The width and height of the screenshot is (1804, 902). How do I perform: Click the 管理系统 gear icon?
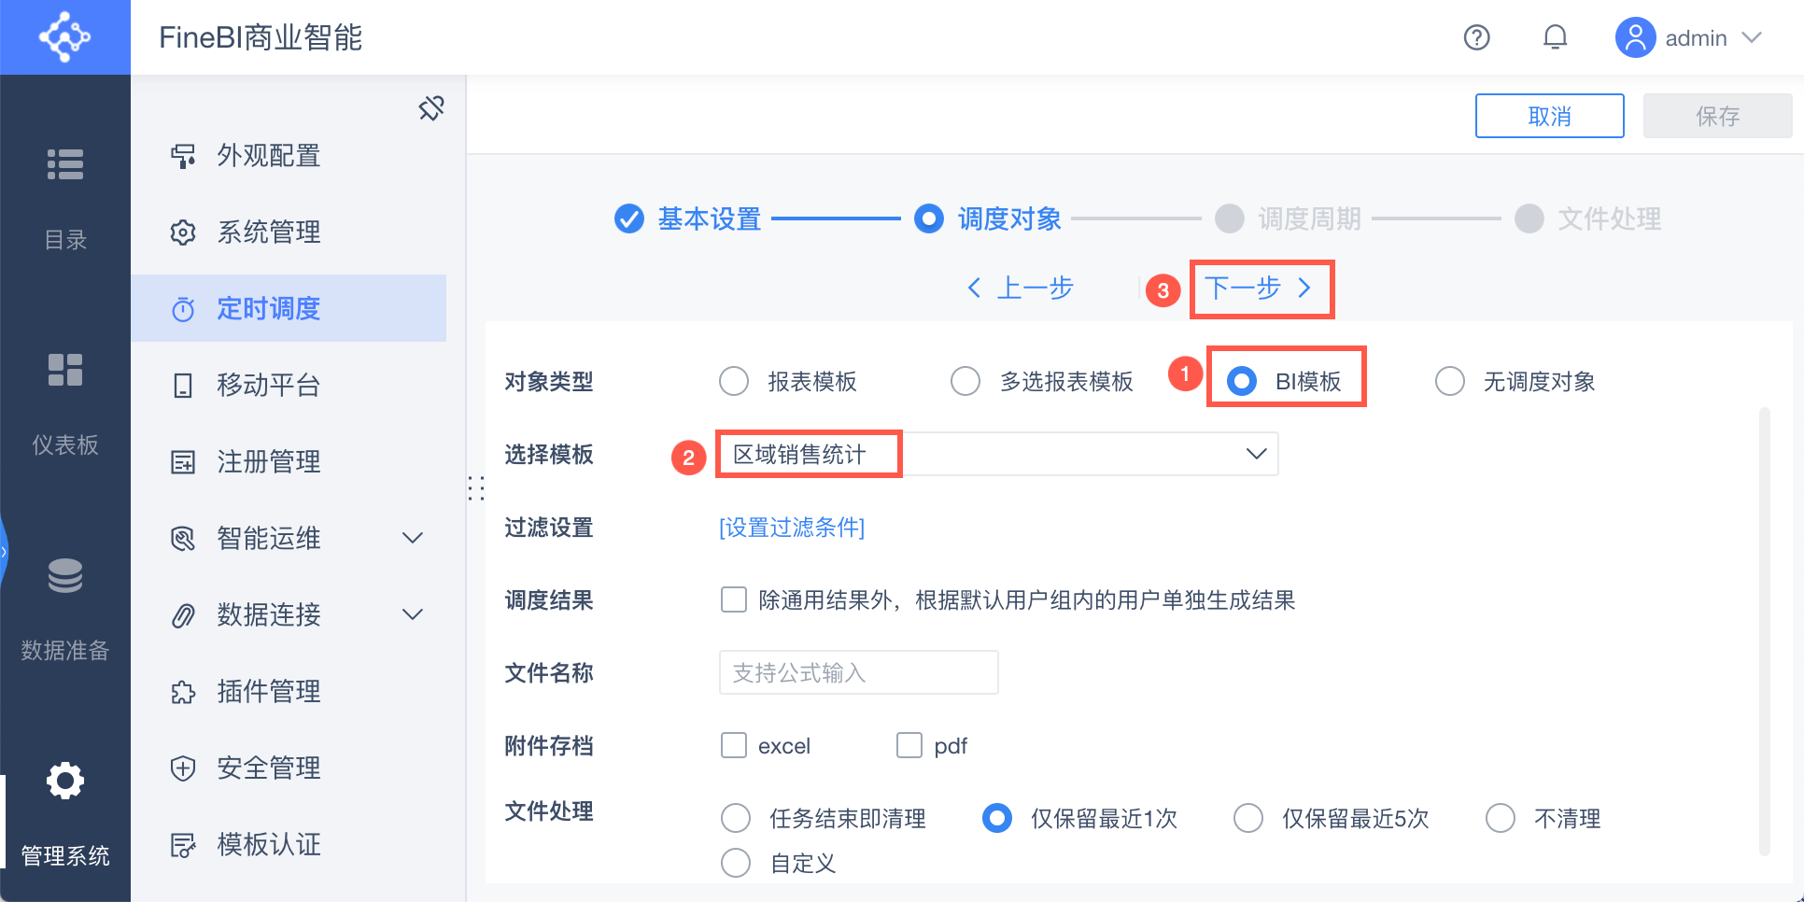(65, 781)
